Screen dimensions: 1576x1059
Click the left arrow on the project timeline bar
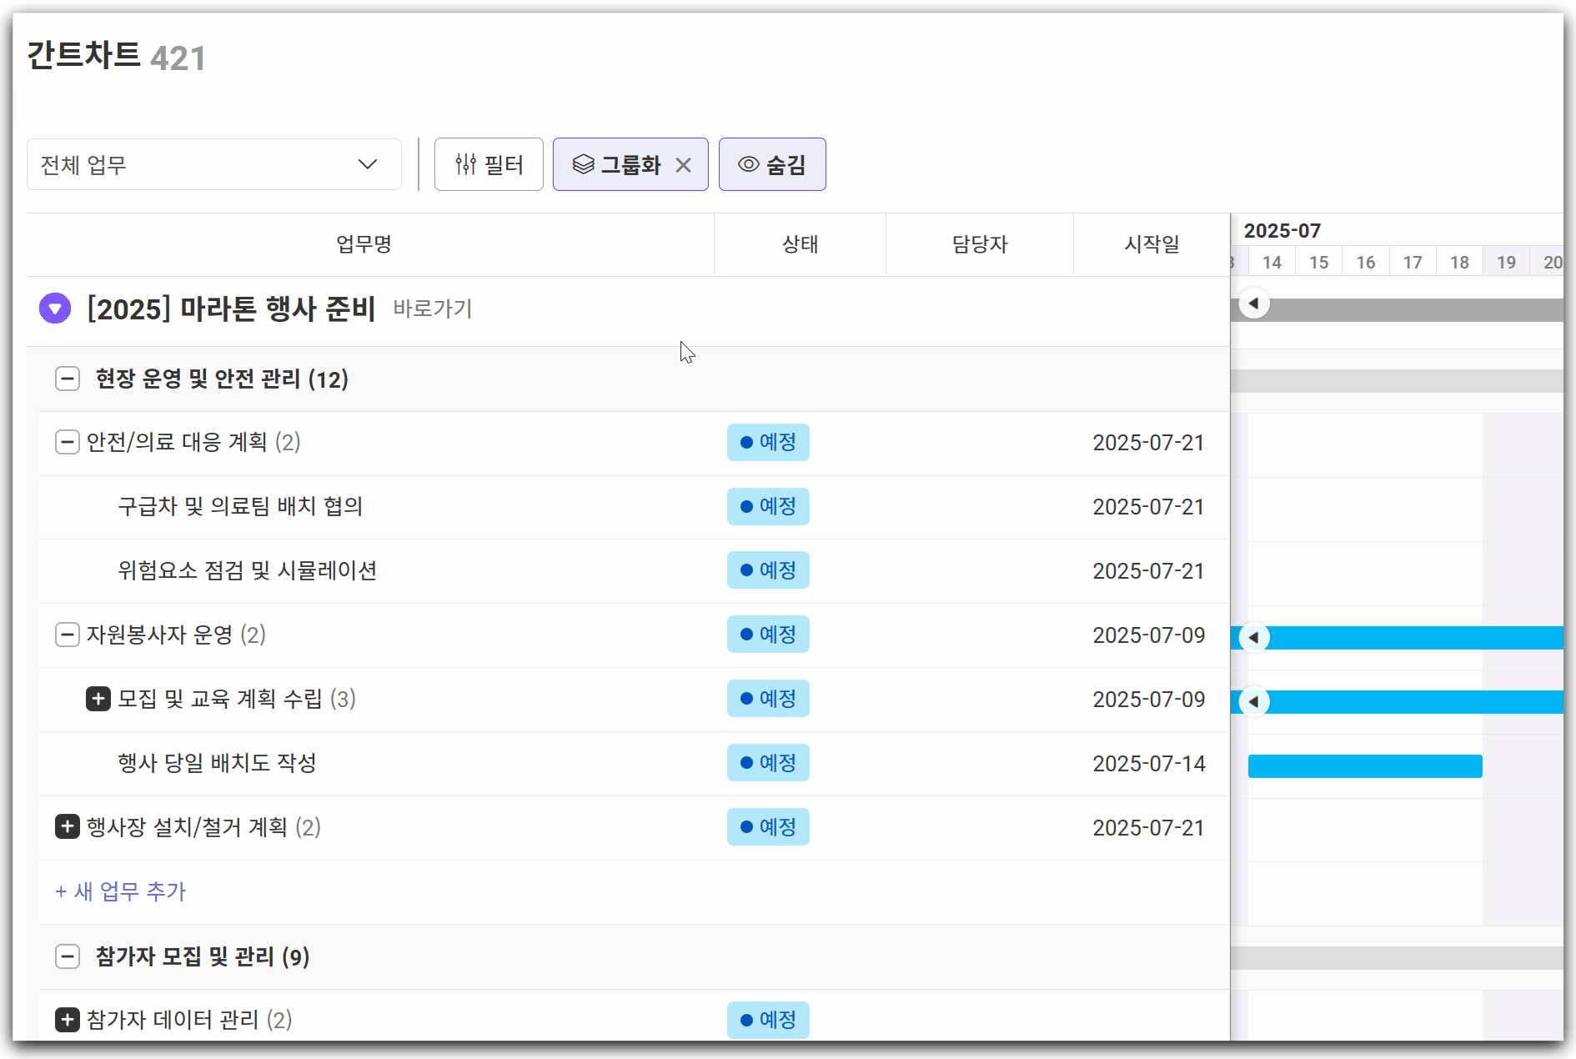(x=1253, y=304)
